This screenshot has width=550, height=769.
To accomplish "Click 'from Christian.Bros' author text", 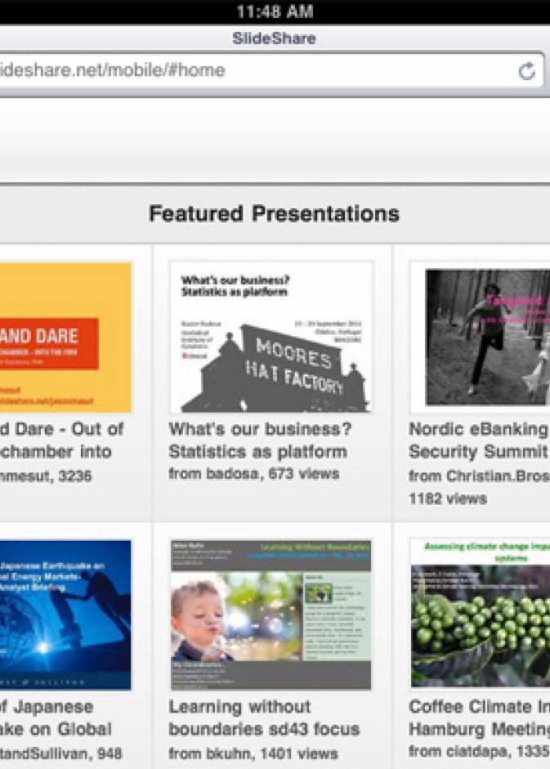I will [479, 476].
